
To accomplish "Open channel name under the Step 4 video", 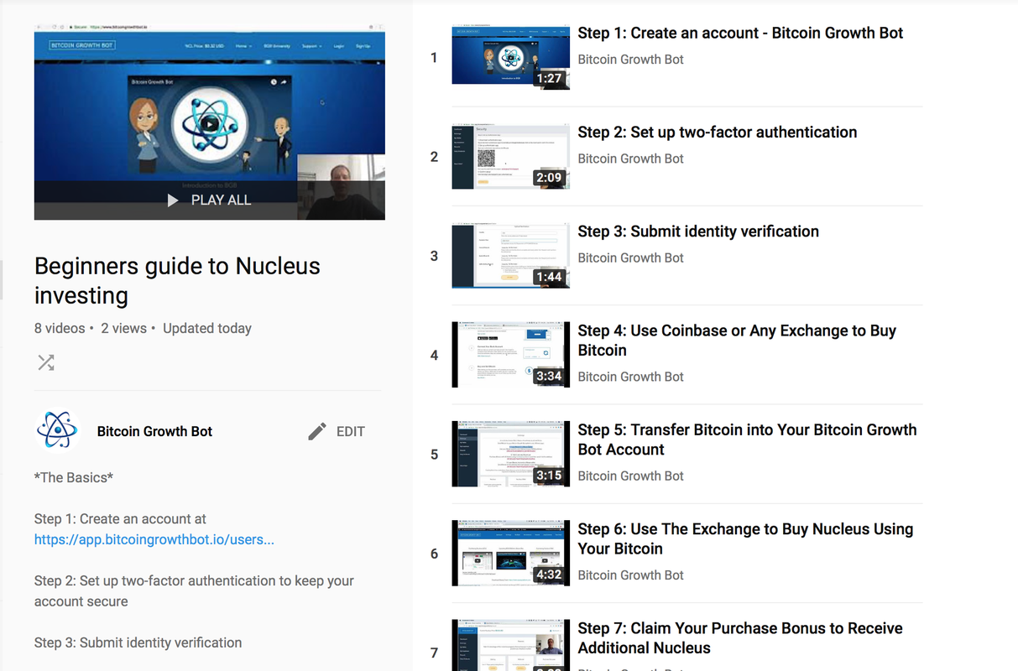I will click(630, 377).
